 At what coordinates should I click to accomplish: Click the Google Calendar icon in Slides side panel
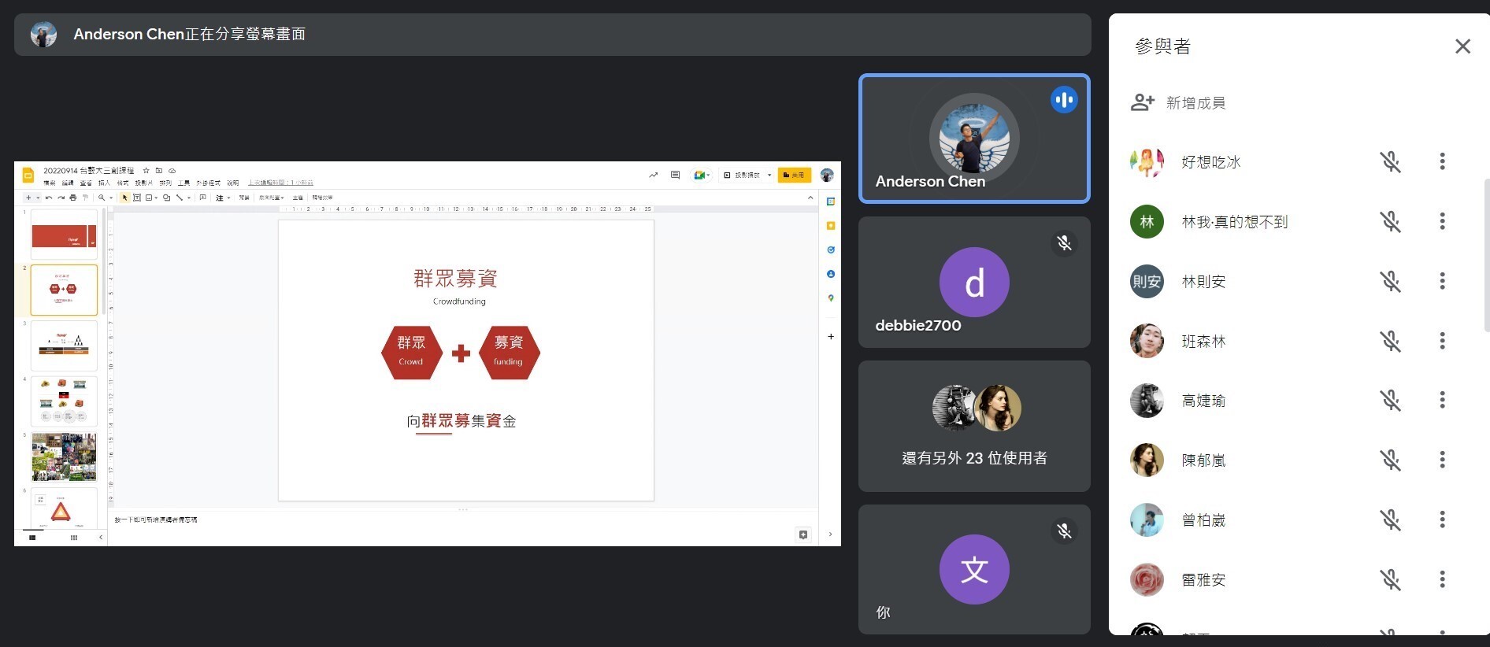830,201
